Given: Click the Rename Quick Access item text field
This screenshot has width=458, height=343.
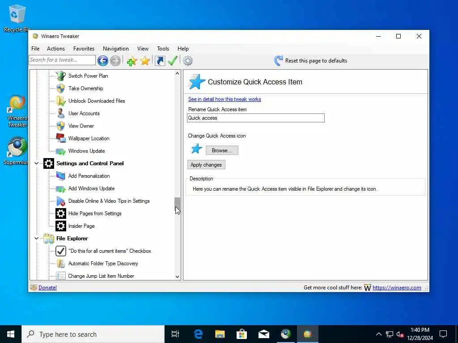Looking at the screenshot, I should (x=255, y=118).
